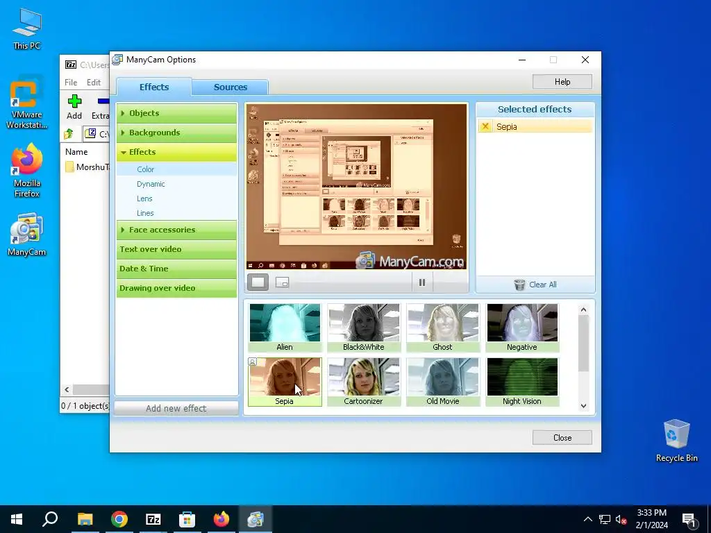The image size is (711, 533).
Task: Apply the Black&White effect thumbnail
Action: point(364,328)
